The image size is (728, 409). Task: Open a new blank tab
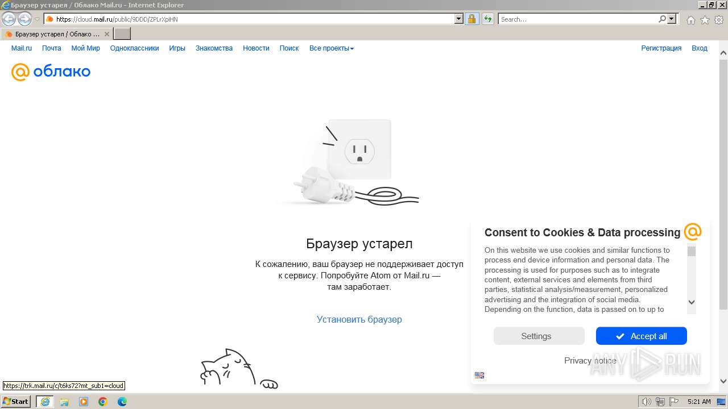122,34
